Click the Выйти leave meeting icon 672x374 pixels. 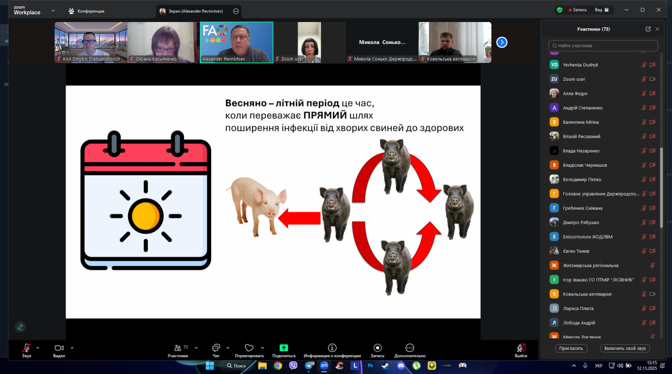pyautogui.click(x=521, y=348)
